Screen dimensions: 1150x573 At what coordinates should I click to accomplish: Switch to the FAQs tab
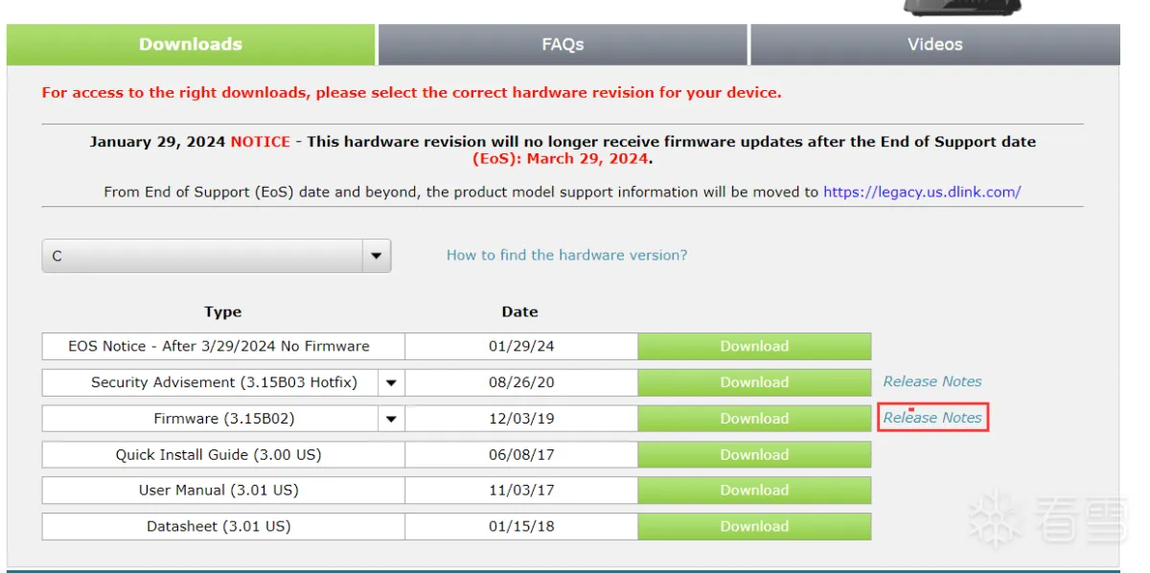click(563, 44)
